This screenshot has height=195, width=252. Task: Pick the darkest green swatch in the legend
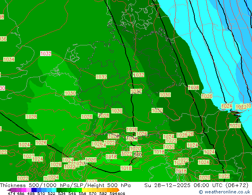[59, 190]
